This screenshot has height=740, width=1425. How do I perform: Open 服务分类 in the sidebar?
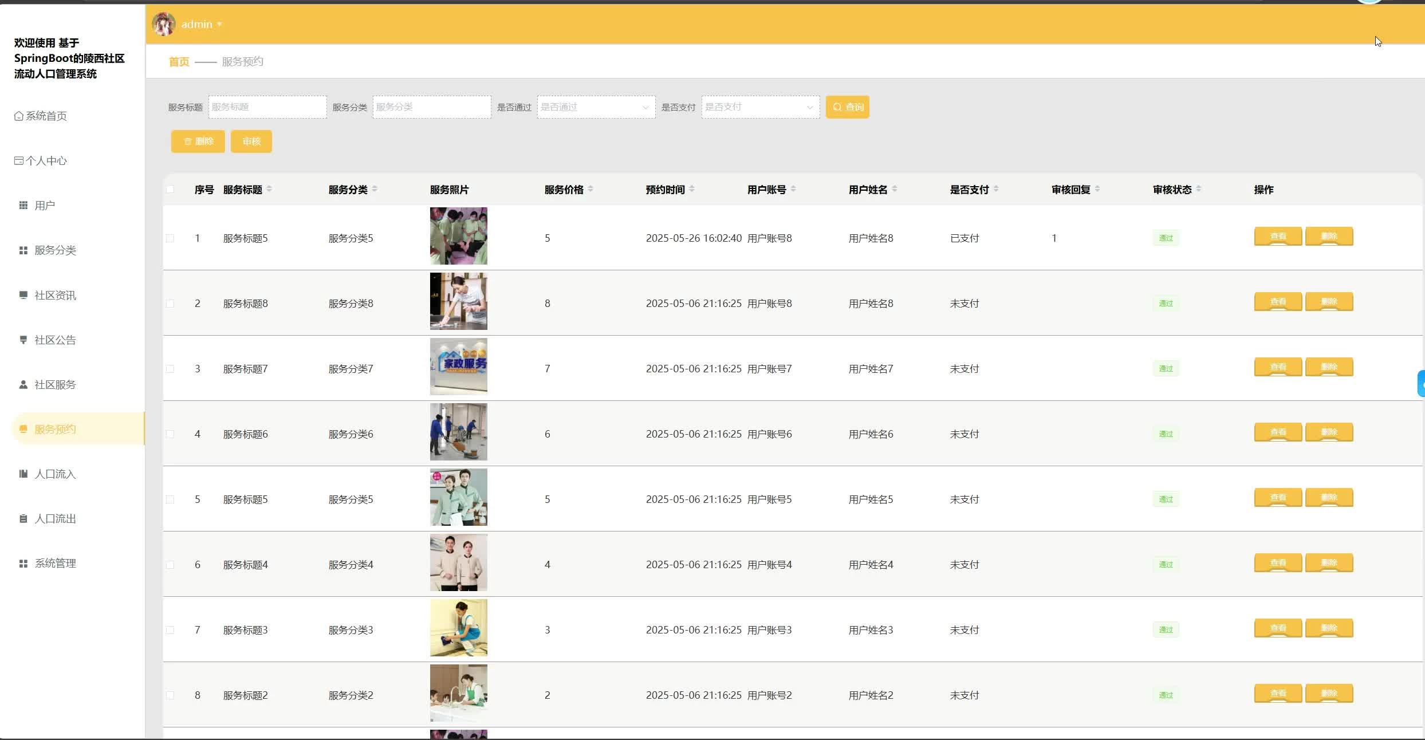pos(55,250)
